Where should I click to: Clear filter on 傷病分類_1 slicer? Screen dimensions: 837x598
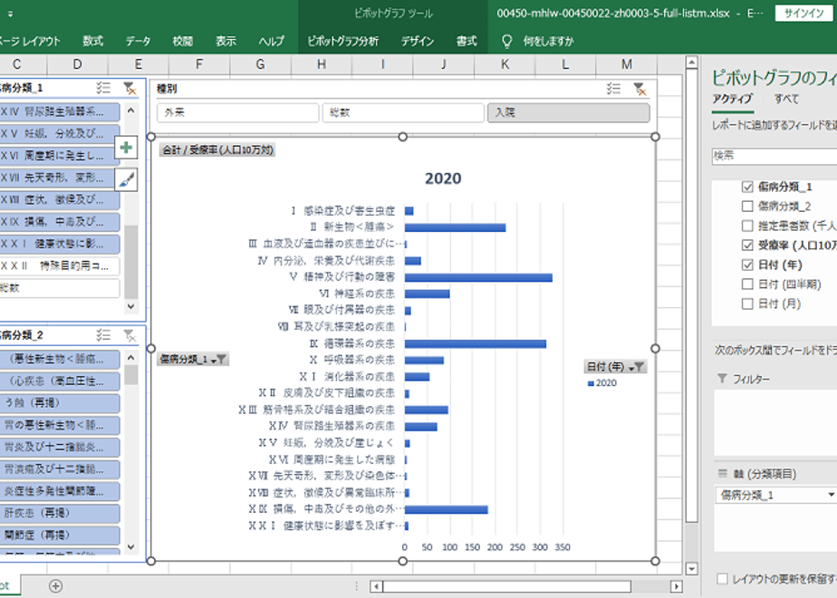[x=130, y=88]
